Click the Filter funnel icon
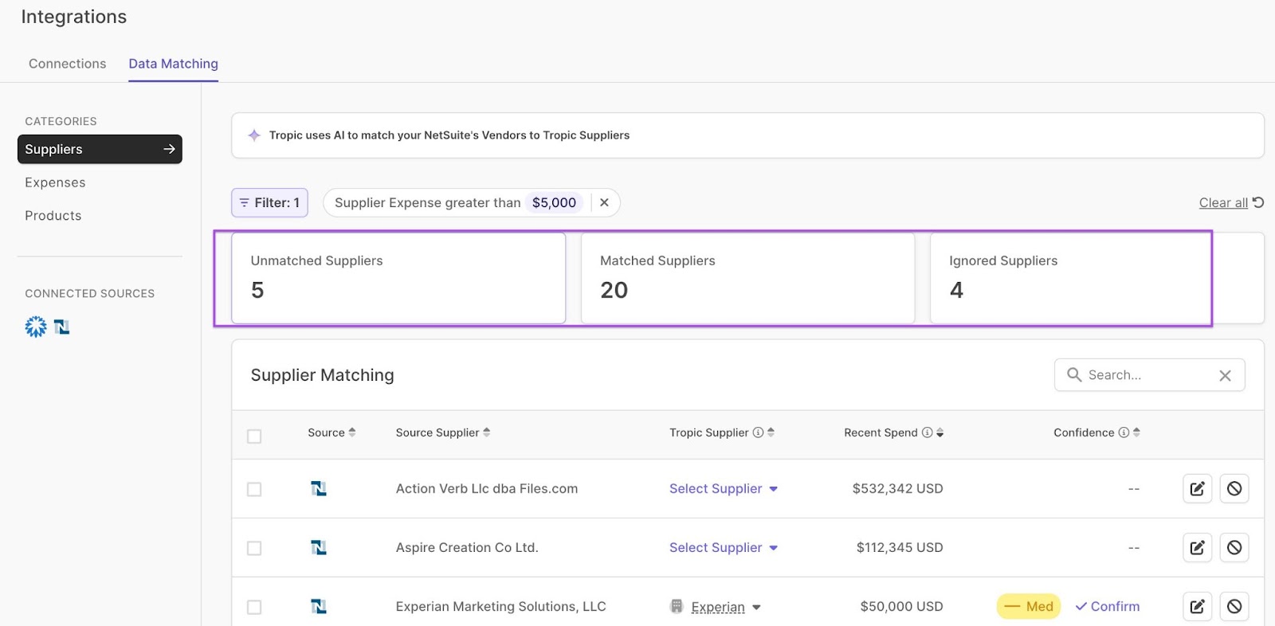Screen dimensions: 1275x626 point(245,203)
